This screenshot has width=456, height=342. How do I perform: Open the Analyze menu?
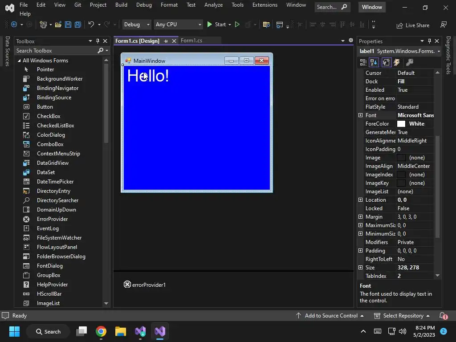point(213,5)
